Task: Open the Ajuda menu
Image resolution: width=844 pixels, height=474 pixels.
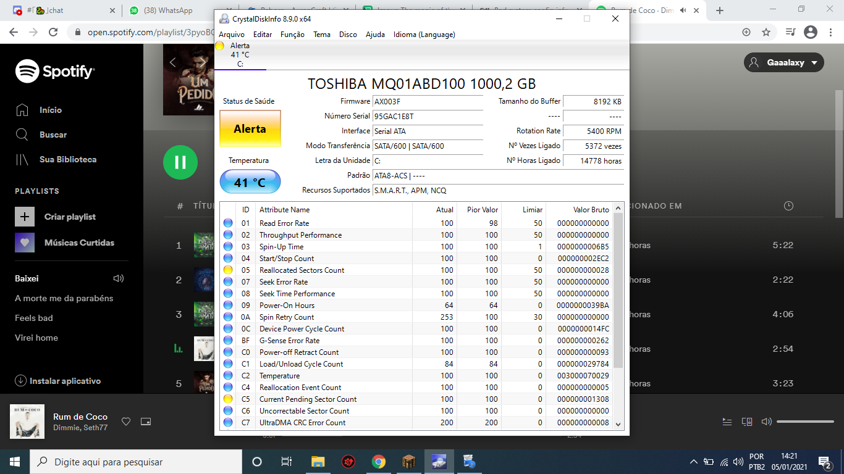Action: (375, 35)
